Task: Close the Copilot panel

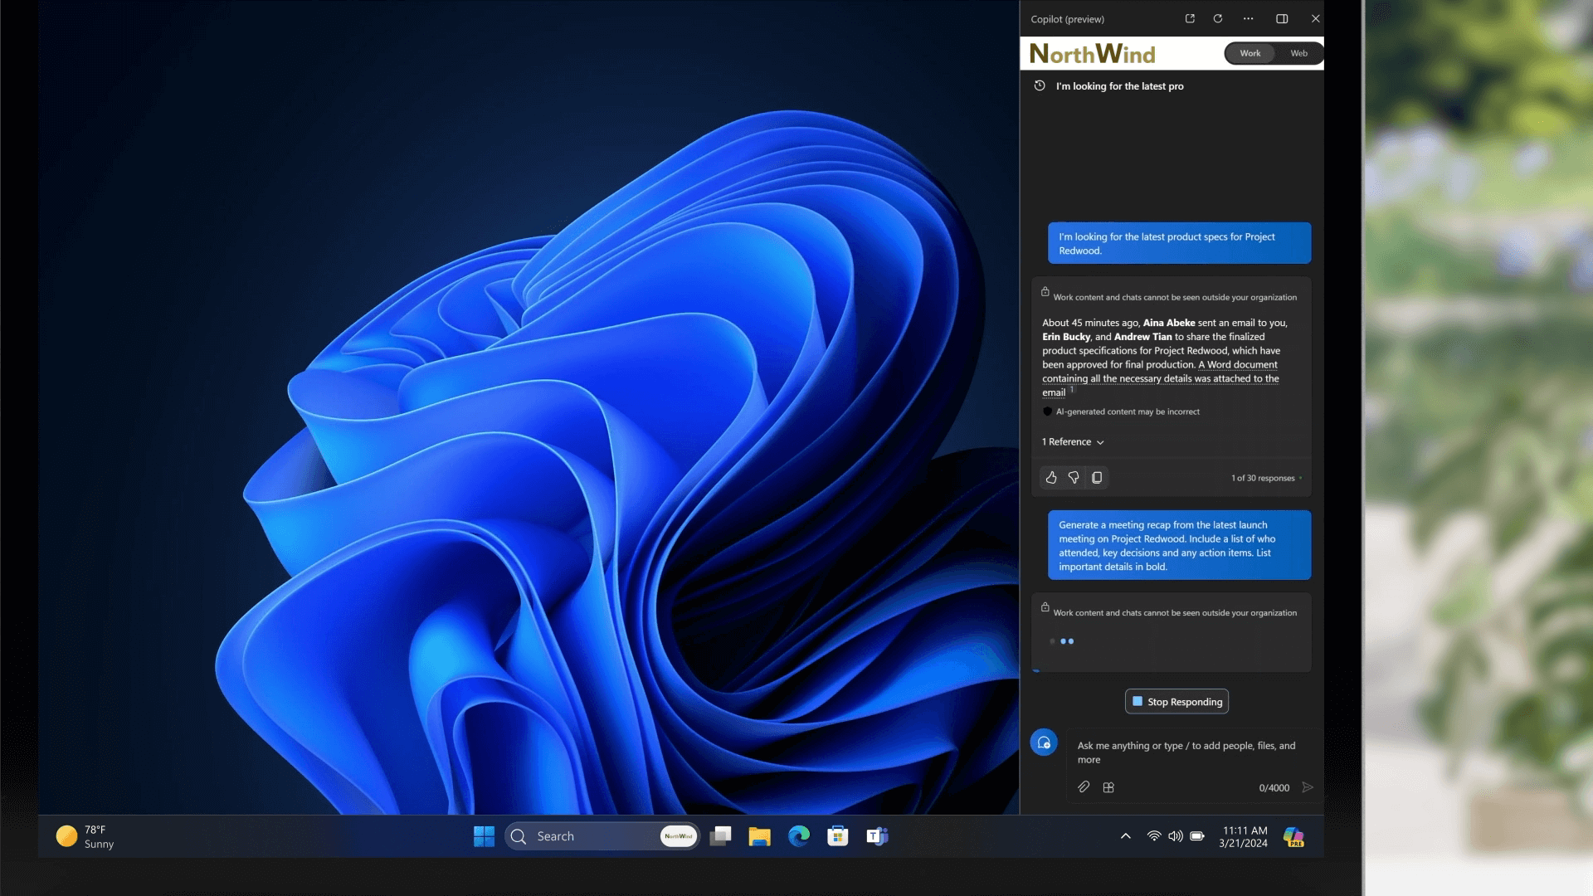Action: 1316,18
